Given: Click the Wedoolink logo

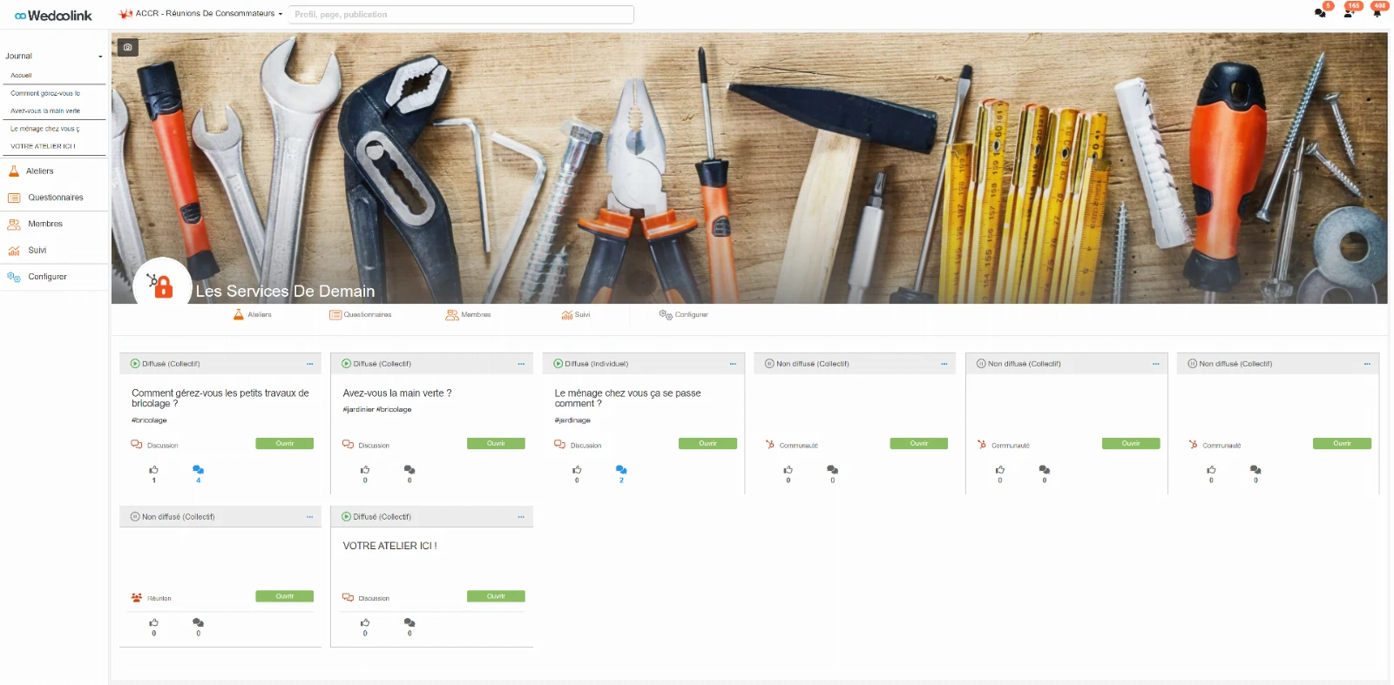Looking at the screenshot, I should (53, 16).
